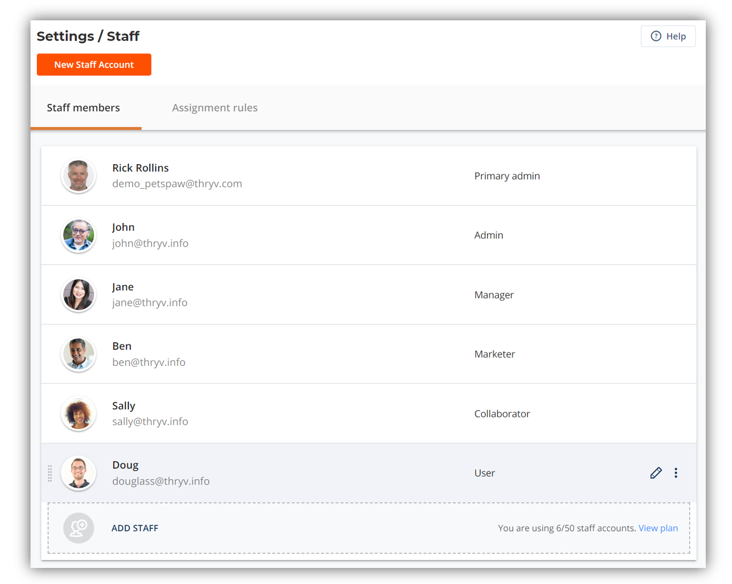Click the demo_petspaw@thryv.com email
The width and height of the screenshot is (732, 584).
(x=177, y=184)
